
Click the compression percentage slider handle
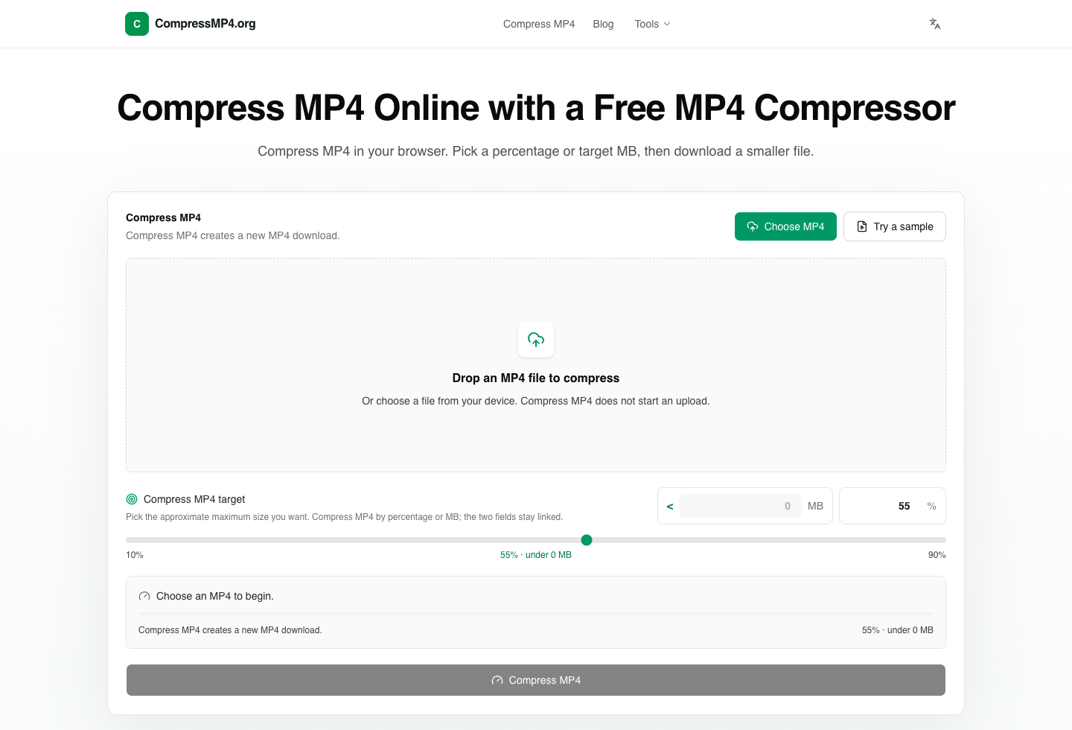click(587, 540)
